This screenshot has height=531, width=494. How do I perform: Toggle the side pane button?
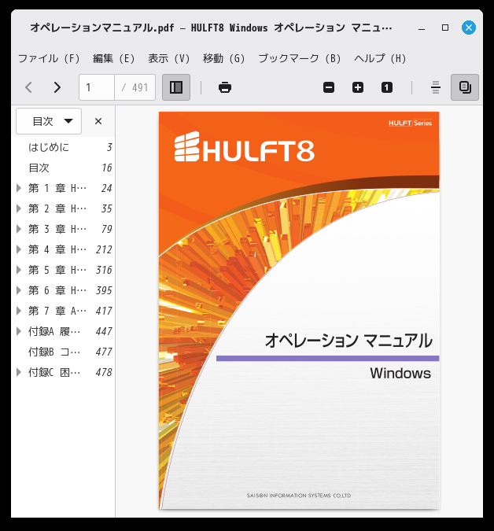(176, 87)
